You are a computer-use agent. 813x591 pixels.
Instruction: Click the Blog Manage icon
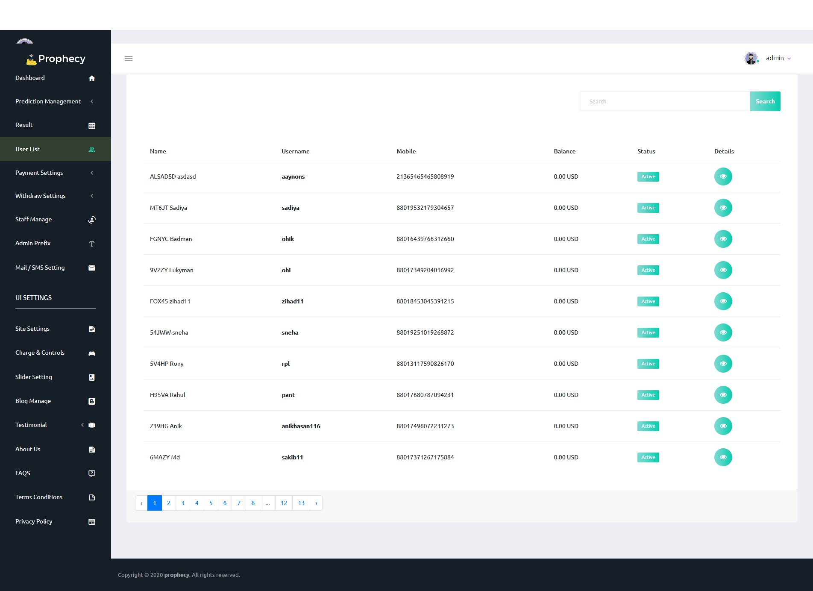pyautogui.click(x=92, y=401)
